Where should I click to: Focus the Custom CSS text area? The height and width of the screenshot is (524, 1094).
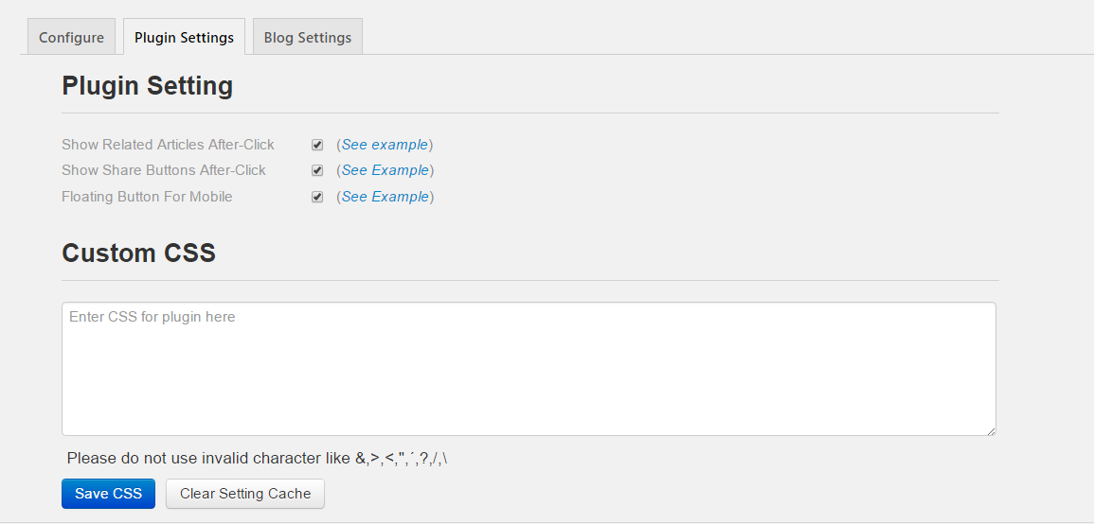coord(528,369)
